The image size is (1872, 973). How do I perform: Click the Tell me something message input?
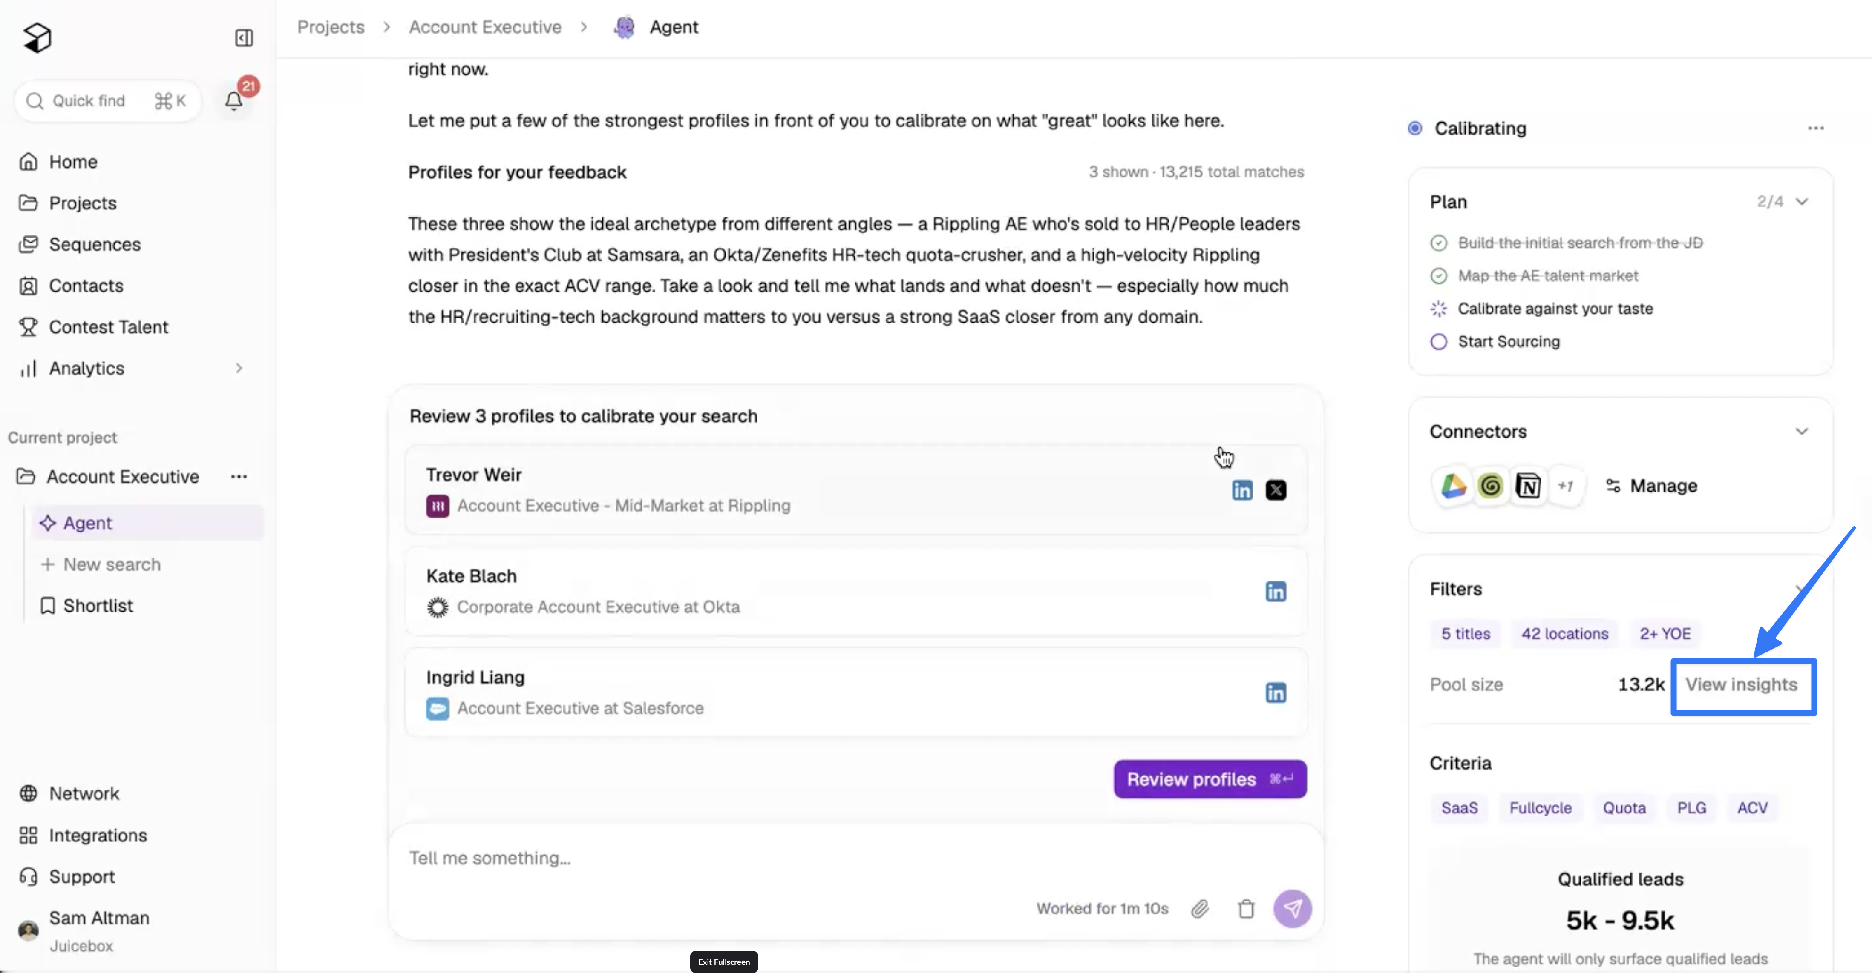[x=855, y=858]
